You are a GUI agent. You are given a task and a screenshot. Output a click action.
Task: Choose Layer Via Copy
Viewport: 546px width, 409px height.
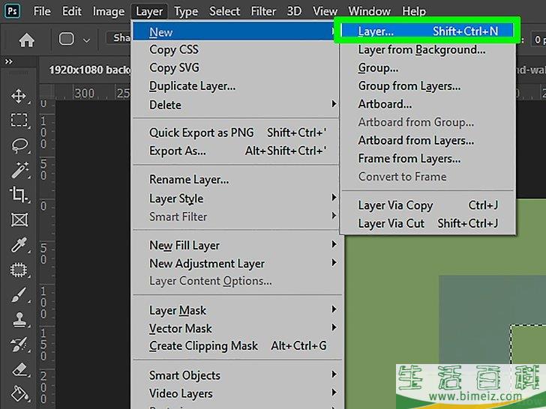pos(427,205)
